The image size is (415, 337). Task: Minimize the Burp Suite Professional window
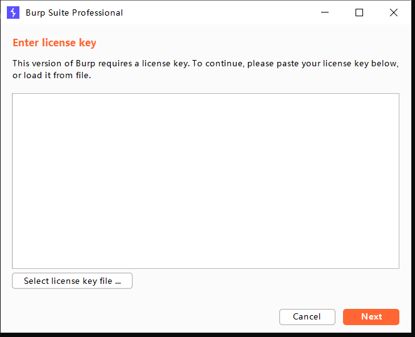pyautogui.click(x=325, y=13)
